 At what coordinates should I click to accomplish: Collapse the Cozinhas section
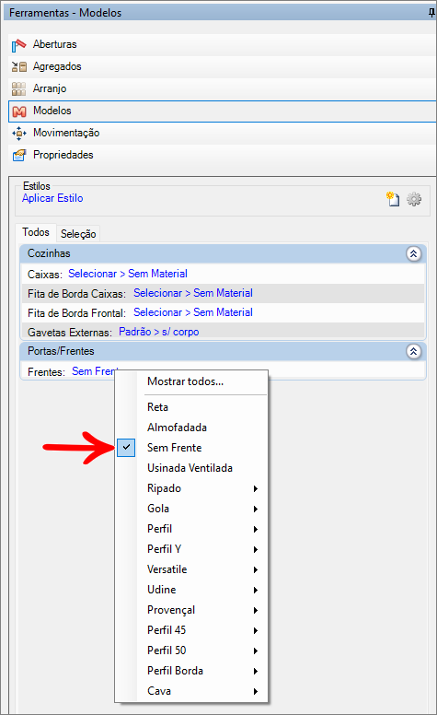[413, 253]
